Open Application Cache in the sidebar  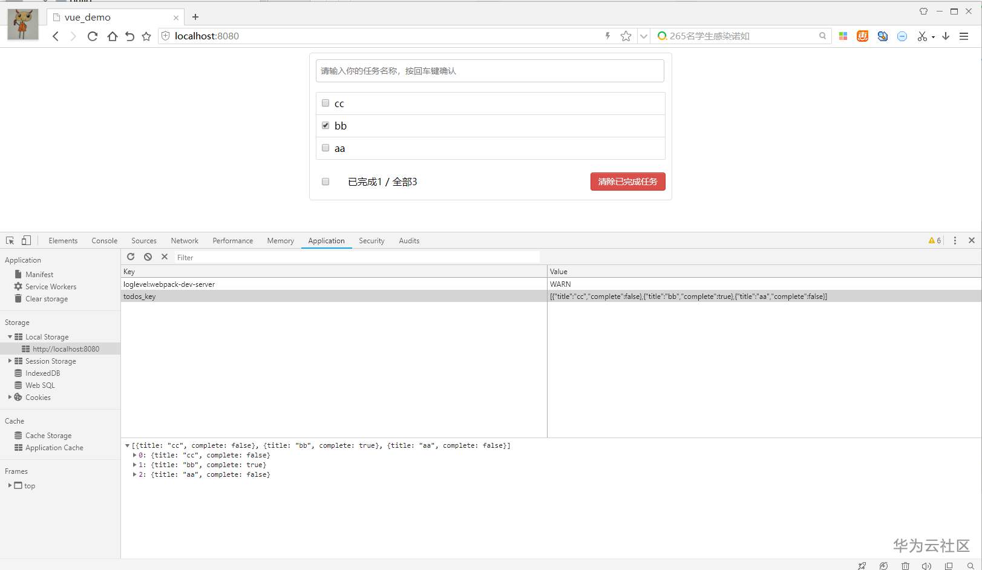[54, 447]
